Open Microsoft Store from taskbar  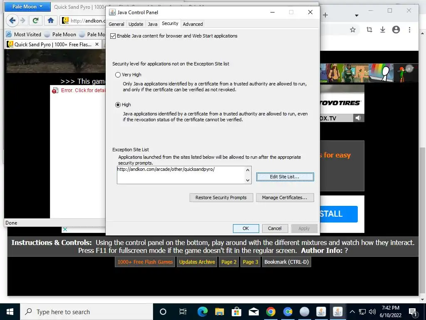click(x=237, y=312)
